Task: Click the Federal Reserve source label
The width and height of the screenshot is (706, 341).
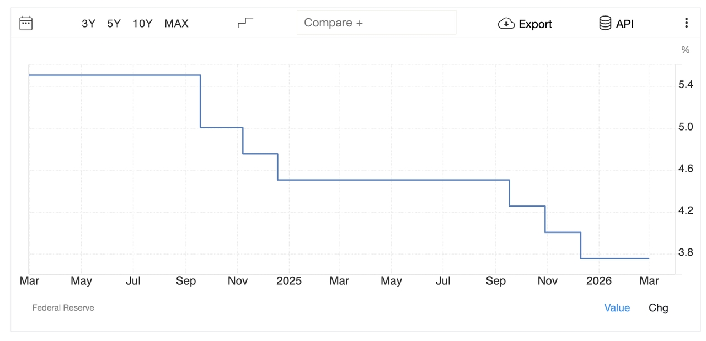Action: [63, 308]
